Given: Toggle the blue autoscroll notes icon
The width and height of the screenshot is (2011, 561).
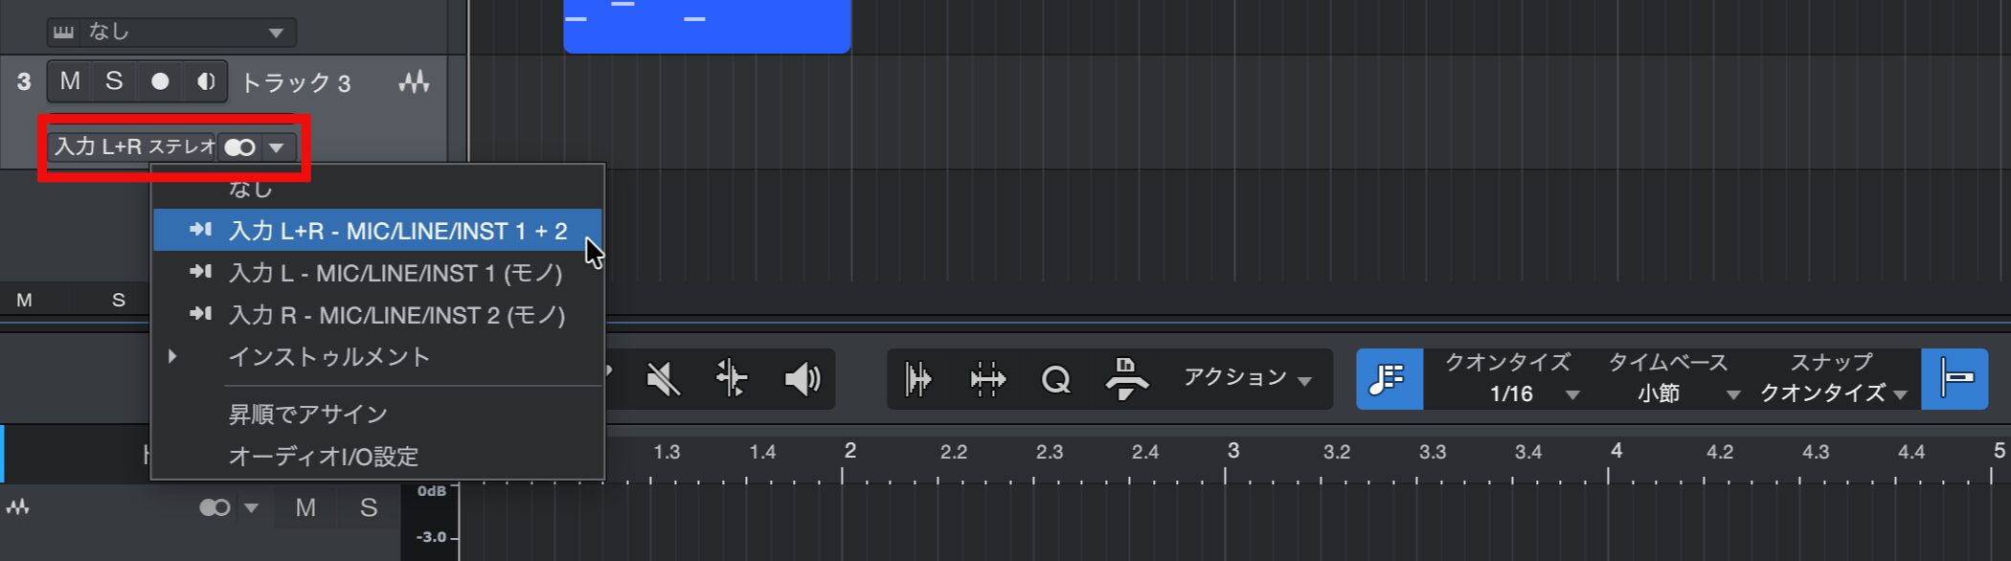Looking at the screenshot, I should point(1389,379).
